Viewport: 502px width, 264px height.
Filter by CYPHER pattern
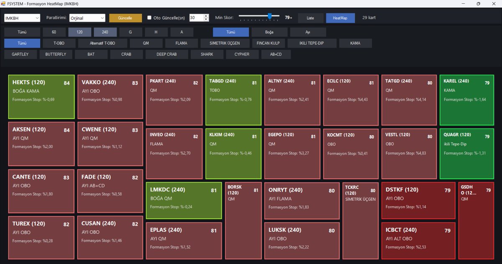point(242,54)
